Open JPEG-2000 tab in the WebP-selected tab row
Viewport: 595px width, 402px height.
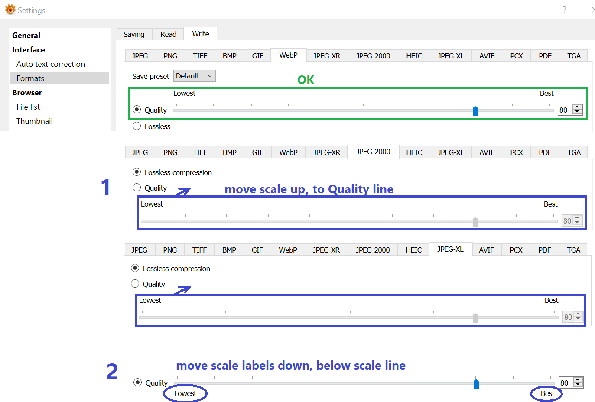click(373, 56)
